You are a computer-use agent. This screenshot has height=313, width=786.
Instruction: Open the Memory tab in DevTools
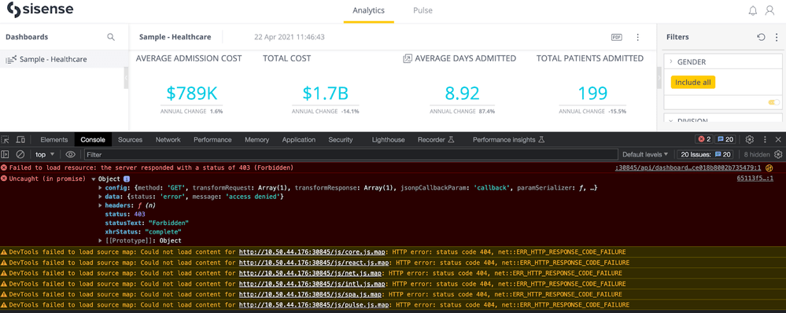(256, 140)
